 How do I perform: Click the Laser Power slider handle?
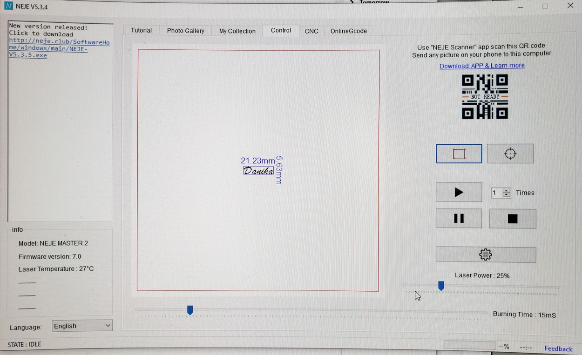(x=441, y=286)
